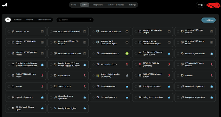The height and width of the screenshot is (117, 221).
Task: Select the 97" LG G2 OLED TV circle
Action: pos(93,64)
